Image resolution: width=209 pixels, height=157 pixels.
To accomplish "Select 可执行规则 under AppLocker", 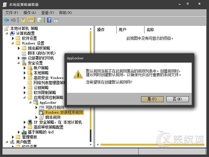I will tap(55, 108).
